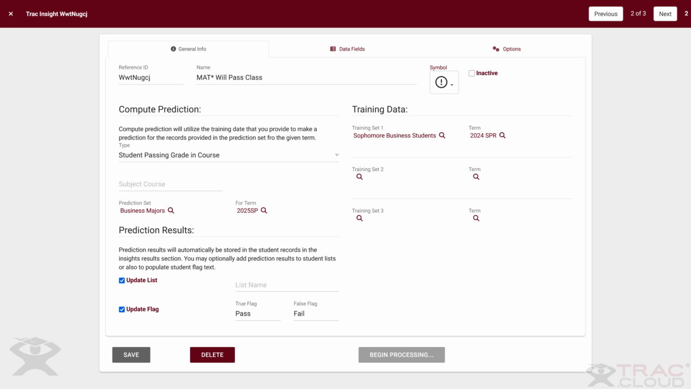
Task: Open Training Set 3 search lookup
Action: coord(359,218)
